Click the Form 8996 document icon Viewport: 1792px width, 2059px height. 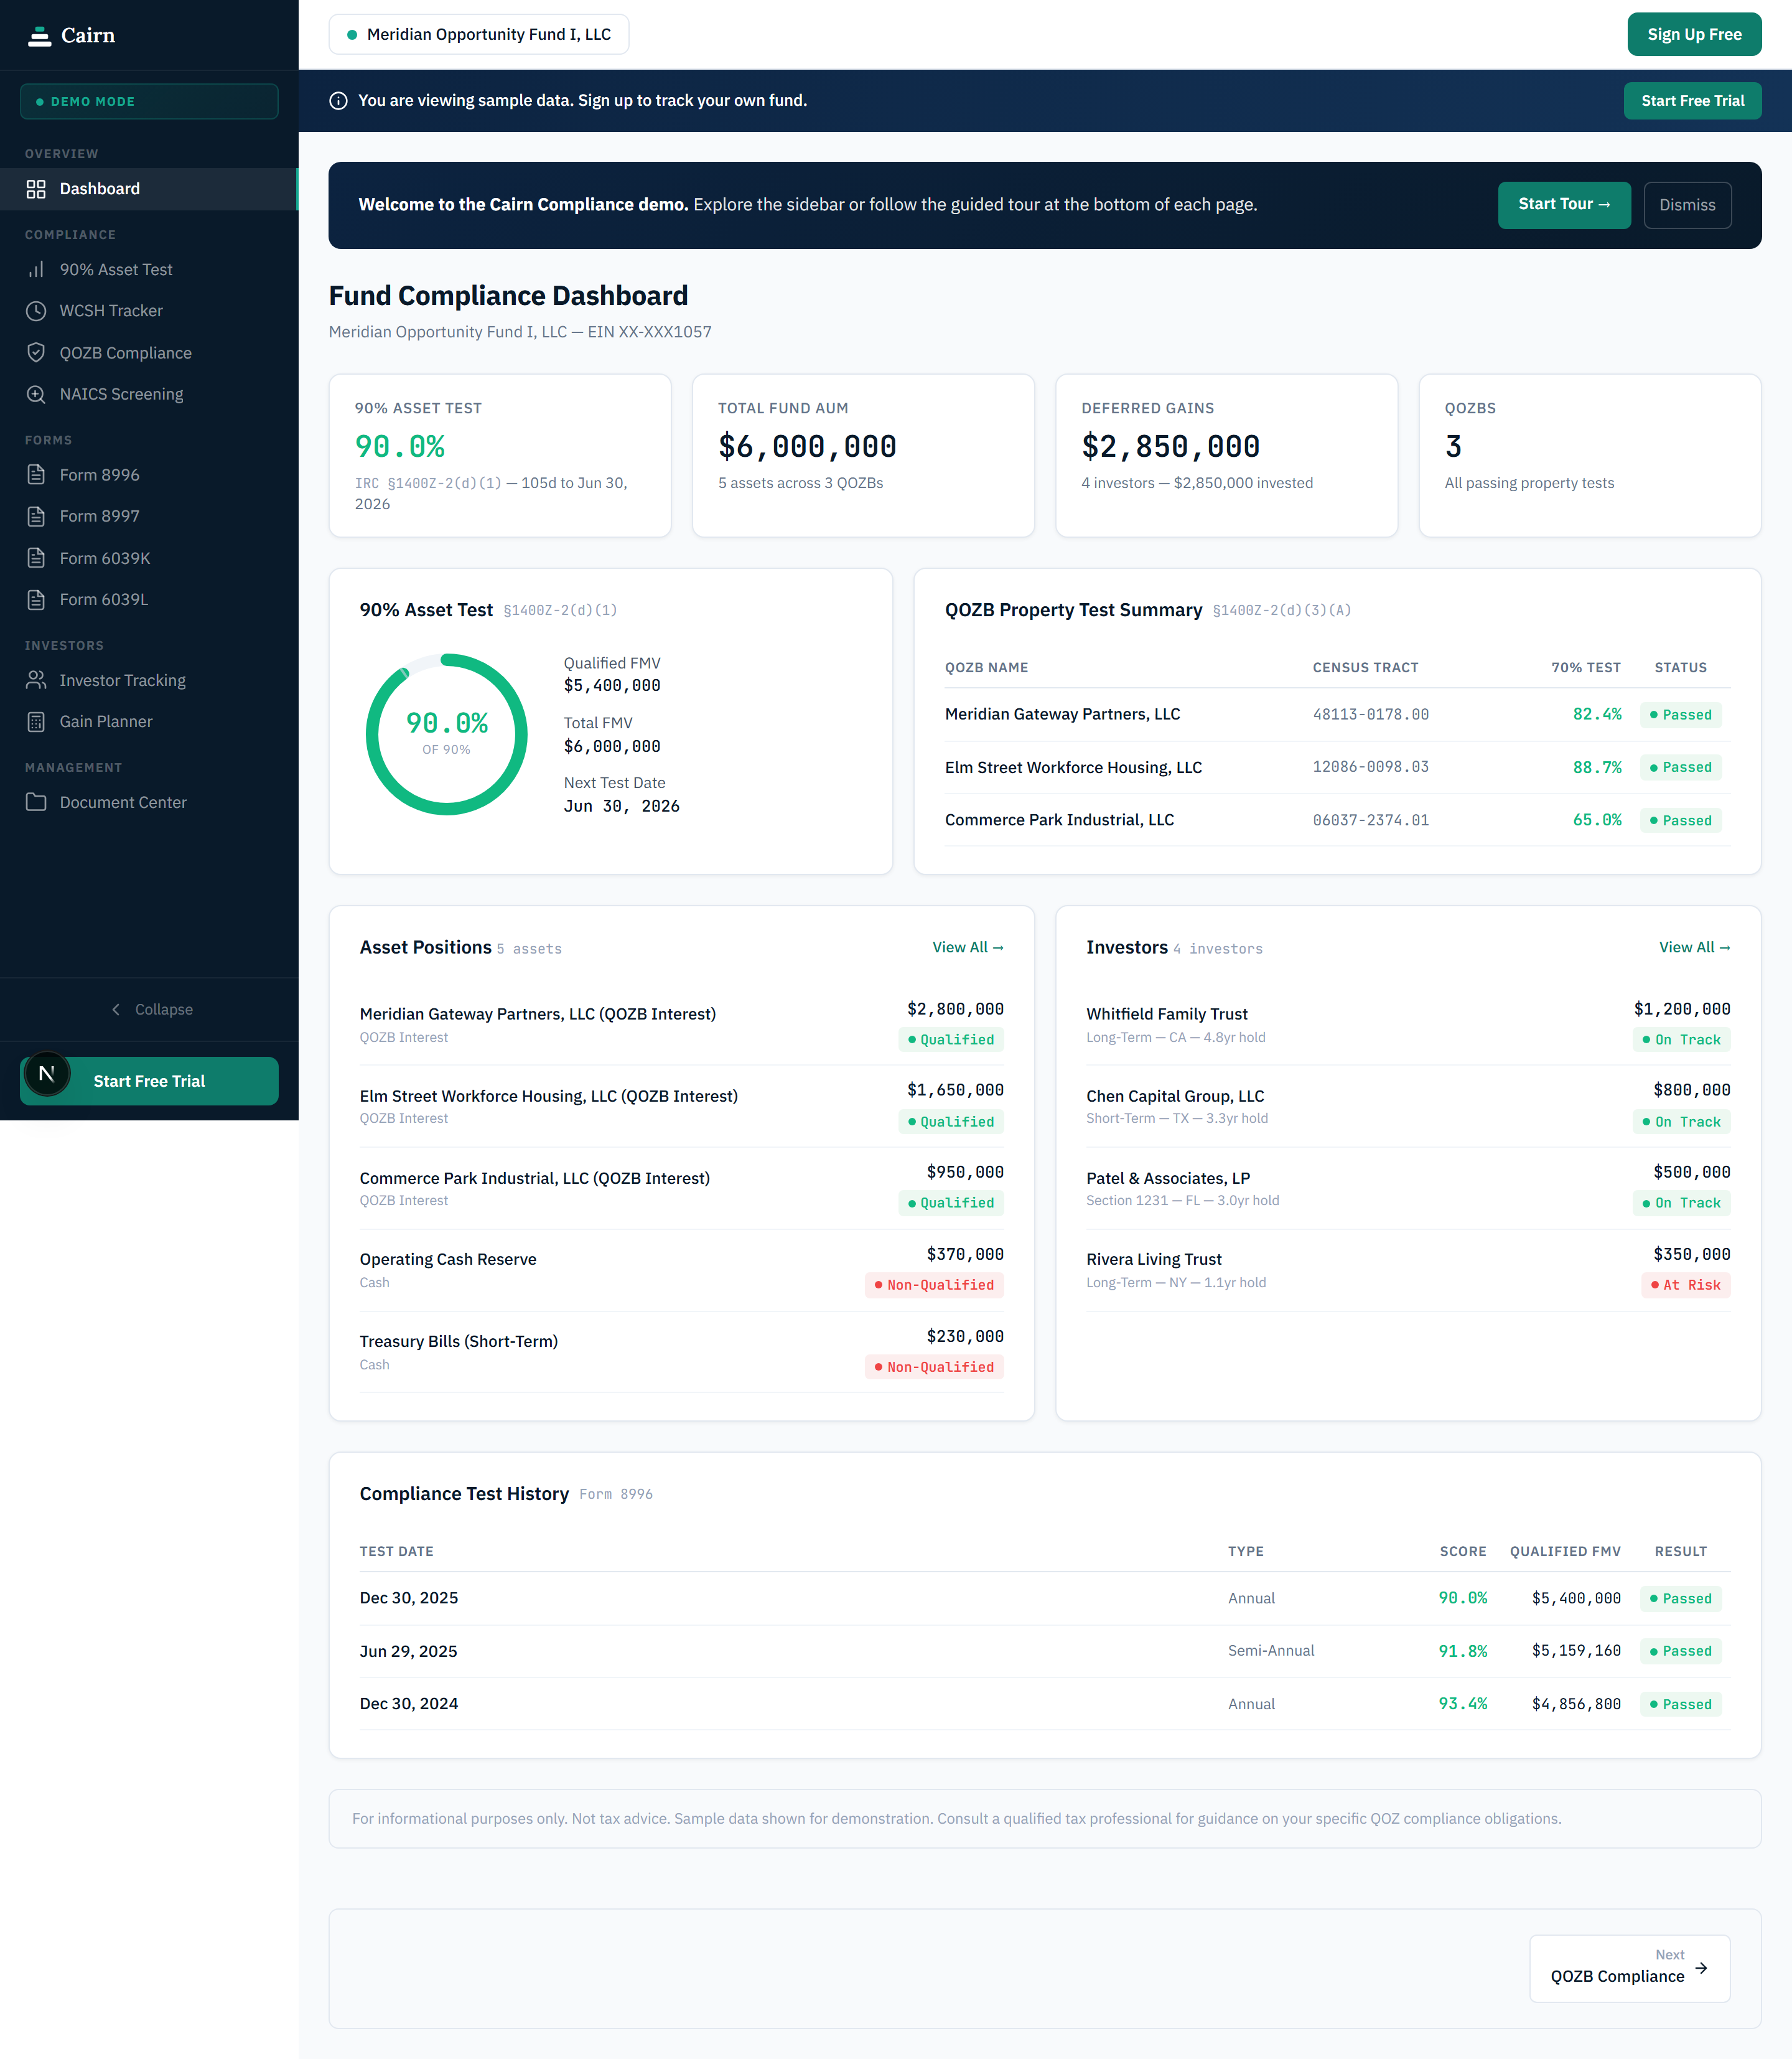(36, 476)
